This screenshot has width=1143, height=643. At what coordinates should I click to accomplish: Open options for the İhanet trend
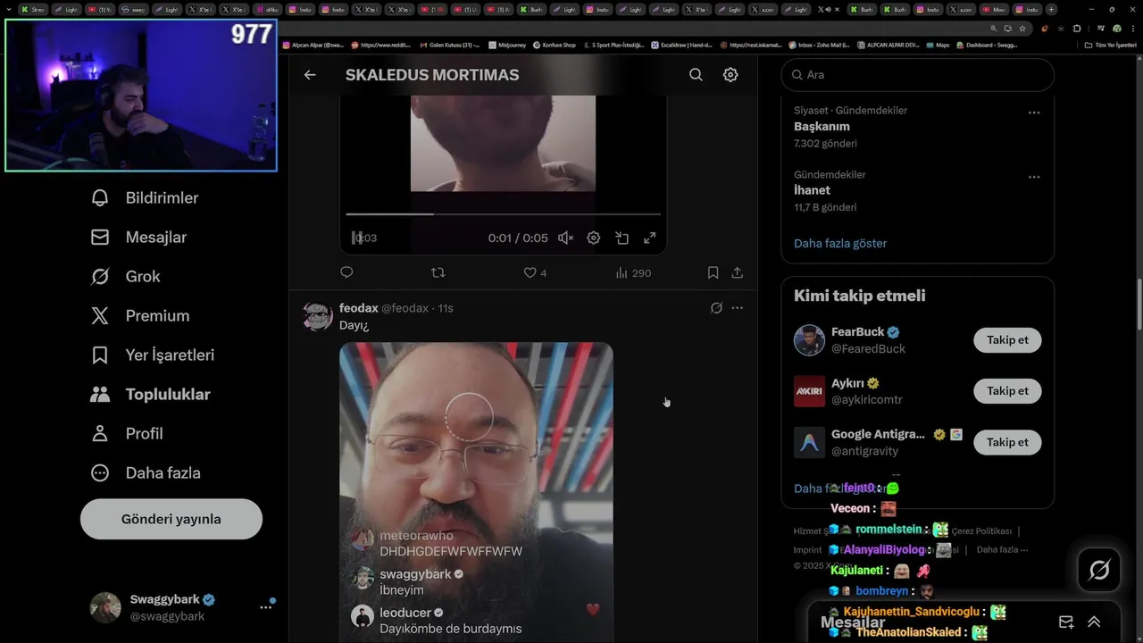1034,177
